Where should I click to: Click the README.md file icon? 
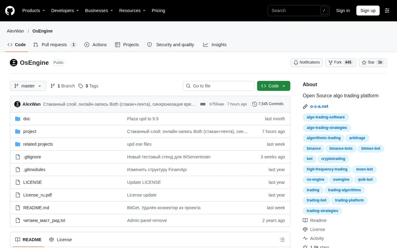click(x=18, y=208)
